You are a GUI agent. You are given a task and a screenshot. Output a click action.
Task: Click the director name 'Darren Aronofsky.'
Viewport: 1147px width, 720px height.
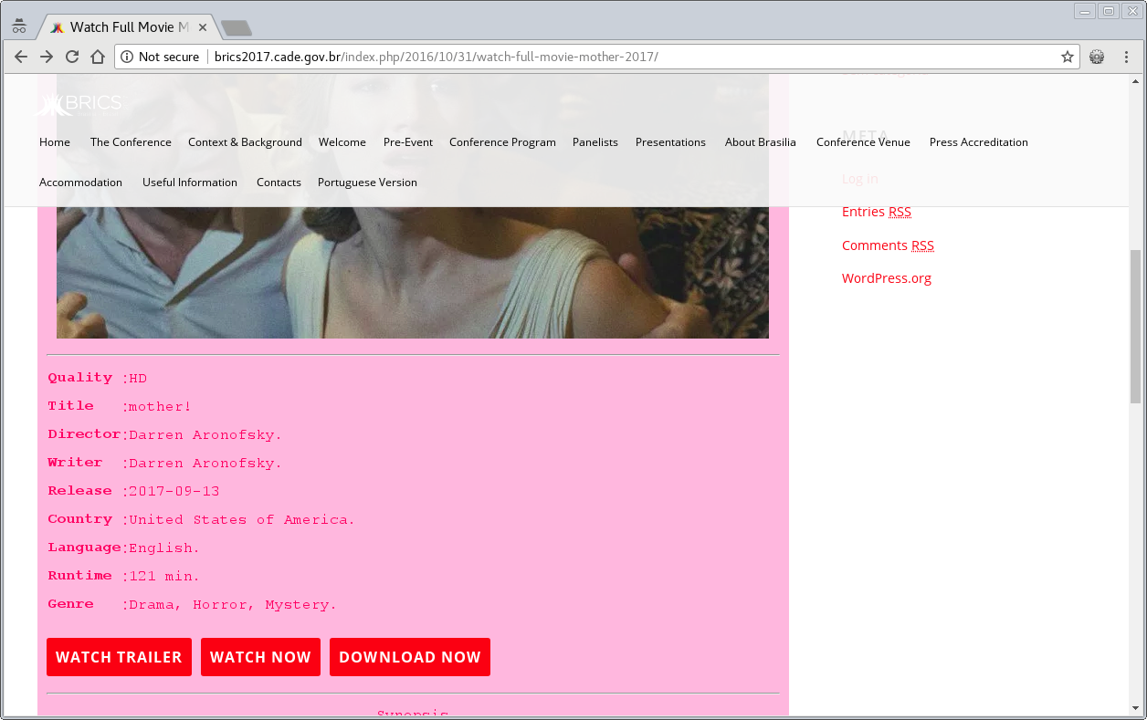pos(205,435)
